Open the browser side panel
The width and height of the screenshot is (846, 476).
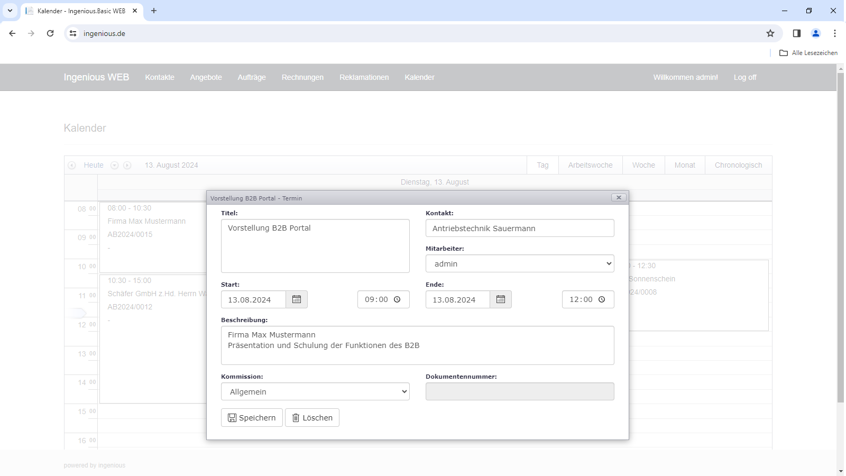click(797, 33)
